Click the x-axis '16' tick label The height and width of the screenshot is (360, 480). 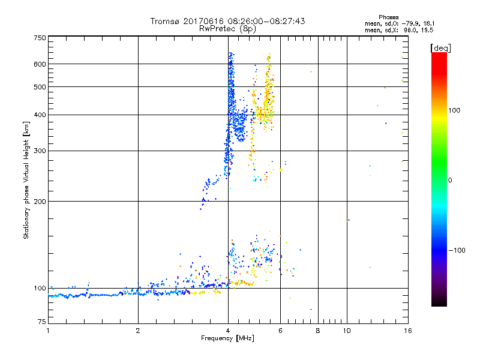408,331
